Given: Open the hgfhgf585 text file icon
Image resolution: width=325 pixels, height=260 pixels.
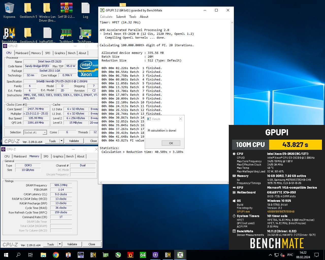Looking at the screenshot, I should tap(47, 35).
